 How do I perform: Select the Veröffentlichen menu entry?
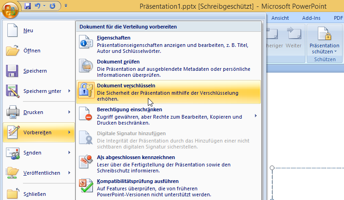tap(39, 173)
